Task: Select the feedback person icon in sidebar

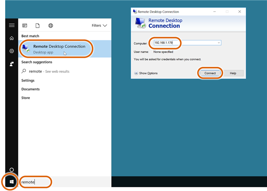Action: (12, 64)
